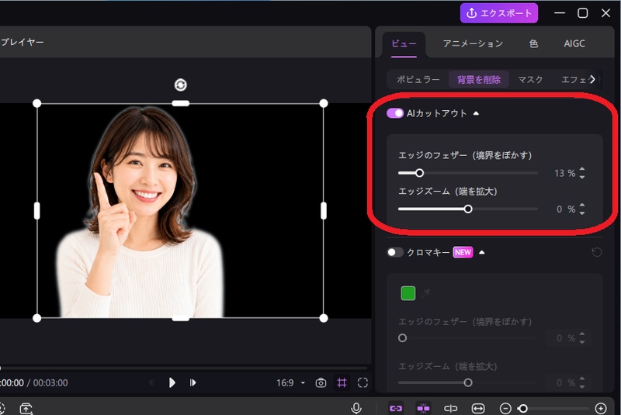The width and height of the screenshot is (621, 415).
Task: Toggle the magnetic snap icon
Action: tap(423, 408)
